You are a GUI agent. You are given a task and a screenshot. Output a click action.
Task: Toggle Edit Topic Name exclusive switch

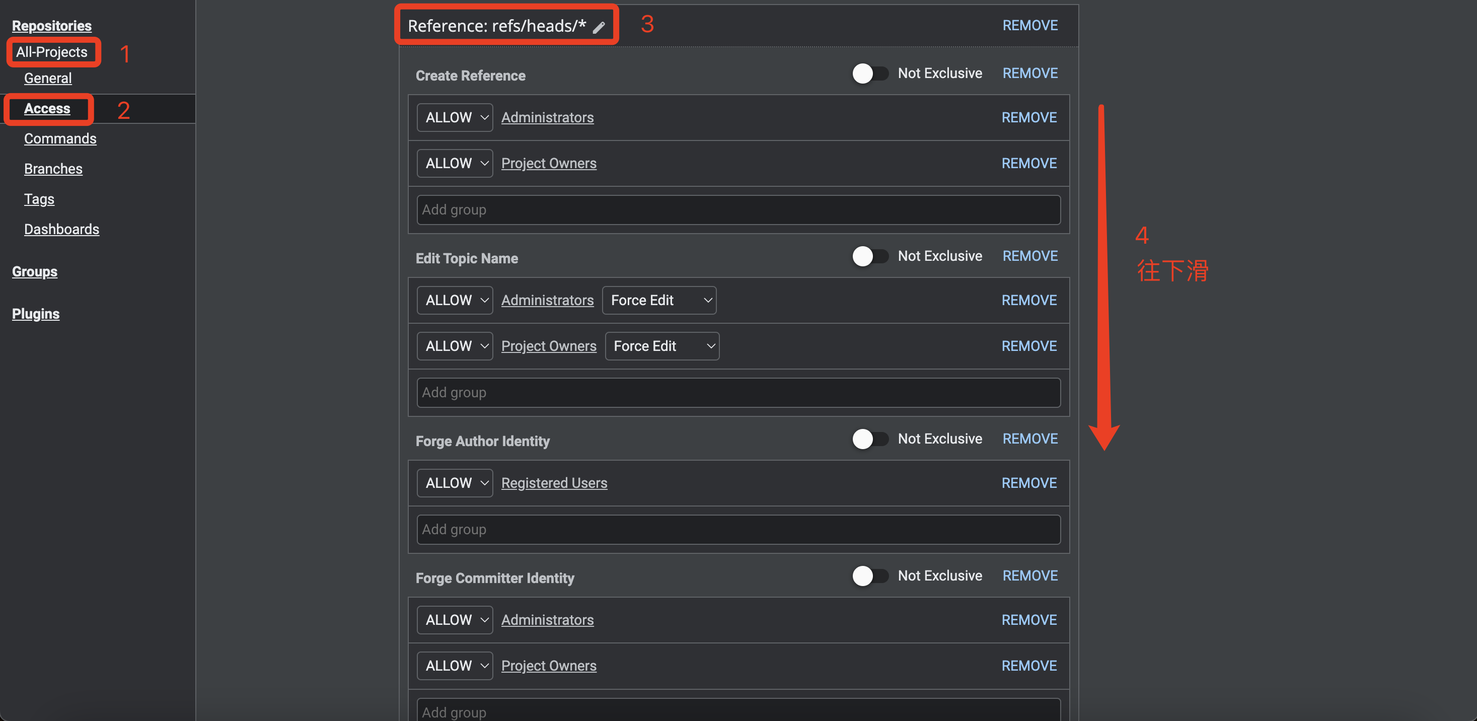point(869,256)
